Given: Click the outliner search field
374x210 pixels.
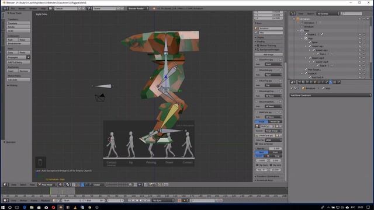Looking at the screenshot, I should click(x=352, y=13).
